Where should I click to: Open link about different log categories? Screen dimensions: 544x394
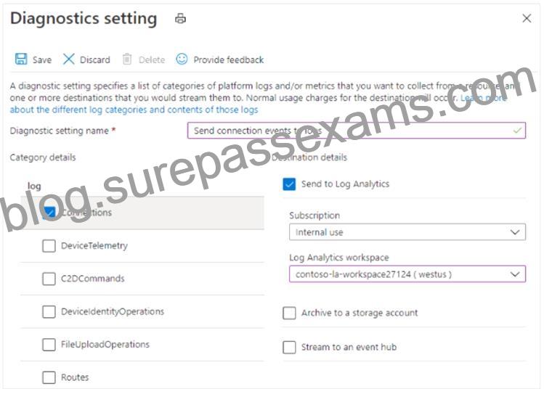coord(134,110)
